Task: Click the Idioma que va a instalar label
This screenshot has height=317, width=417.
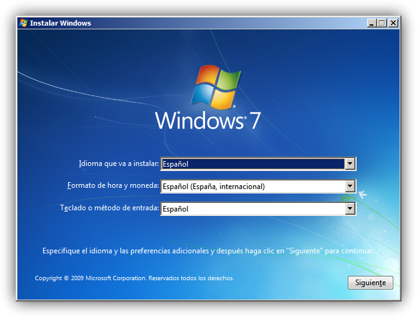Action: [x=118, y=163]
